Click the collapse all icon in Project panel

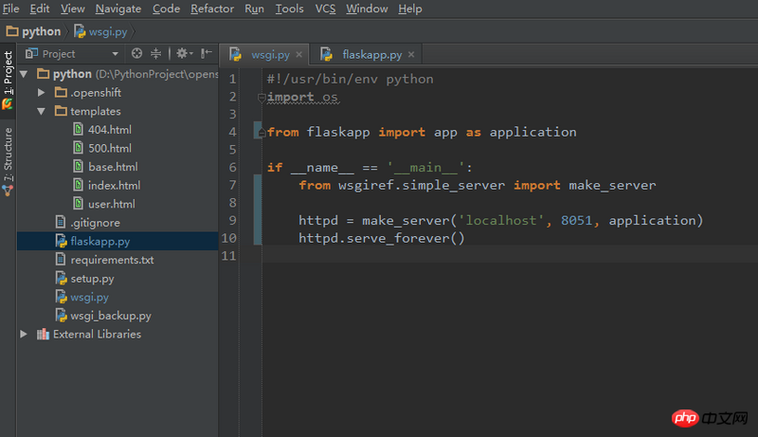click(156, 54)
